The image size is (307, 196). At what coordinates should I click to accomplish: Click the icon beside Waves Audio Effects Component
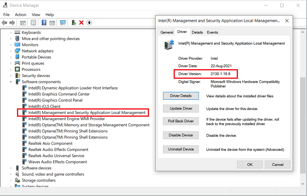click(x=25, y=162)
